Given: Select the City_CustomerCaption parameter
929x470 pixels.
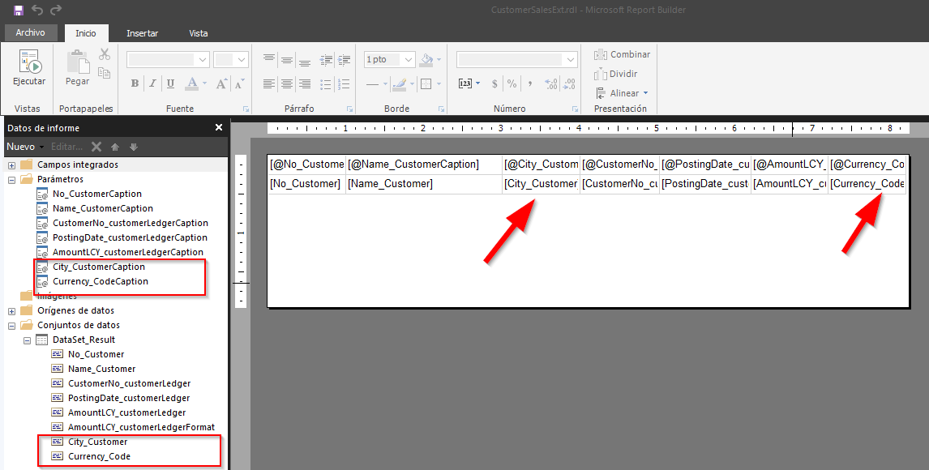Looking at the screenshot, I should click(98, 267).
